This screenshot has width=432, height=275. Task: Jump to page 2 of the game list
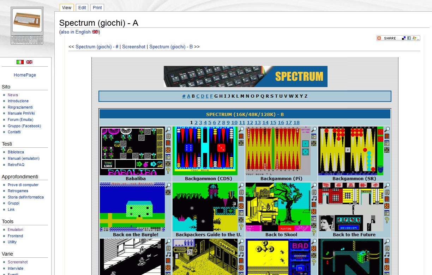(196, 123)
